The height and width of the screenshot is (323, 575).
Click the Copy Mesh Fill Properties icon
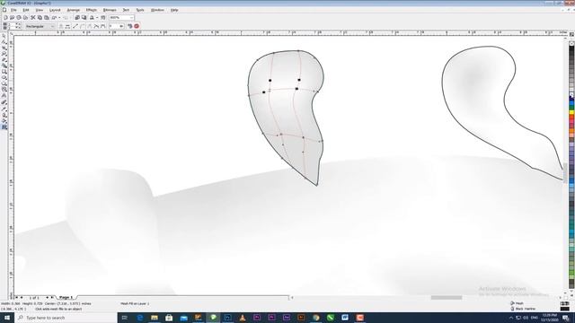(129, 26)
